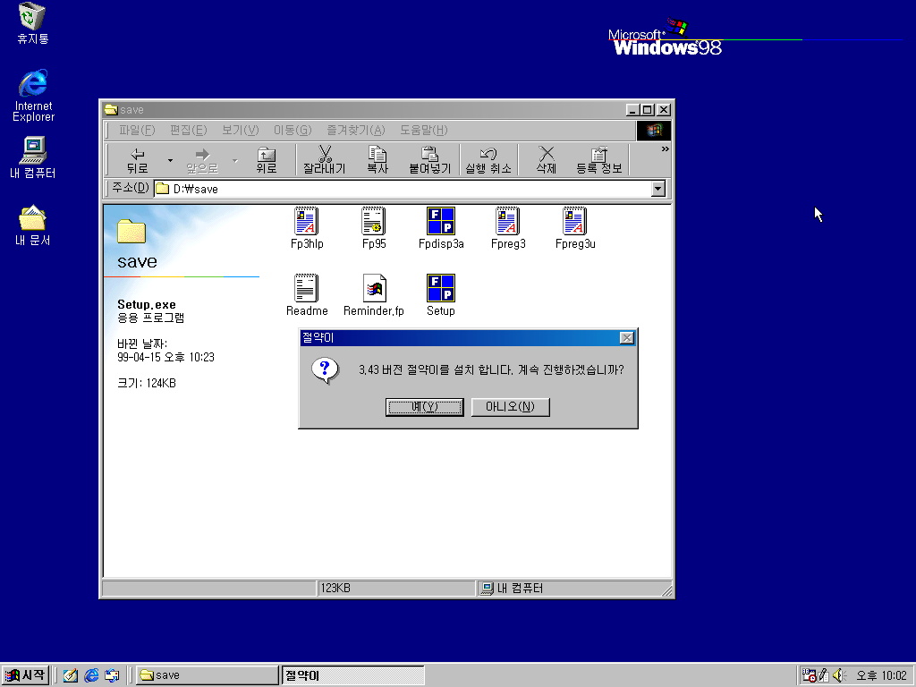Click the Forward (앞으로) toolbar button
The image size is (916, 687).
coord(202,160)
